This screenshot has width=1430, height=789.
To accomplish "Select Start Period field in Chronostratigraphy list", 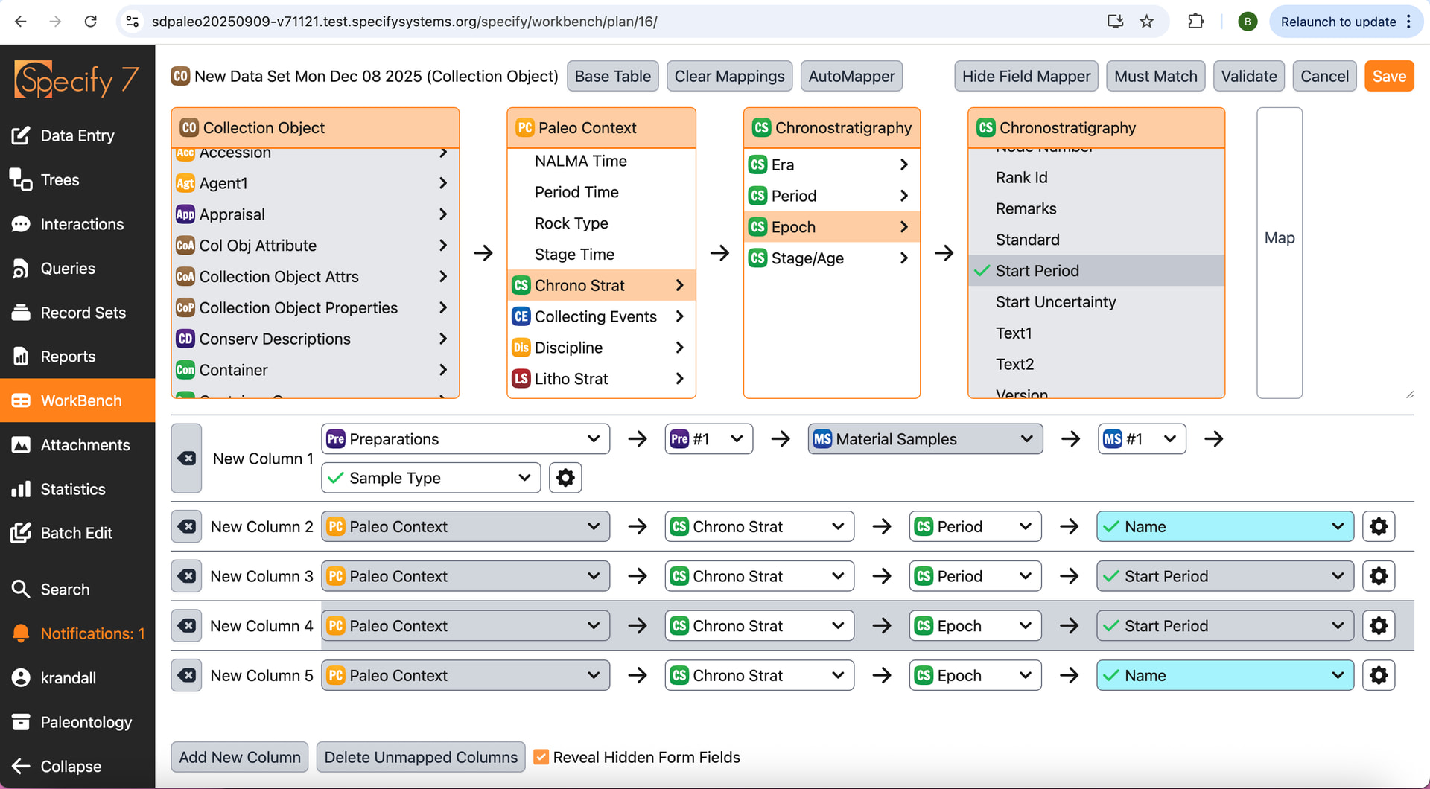I will coord(1037,271).
